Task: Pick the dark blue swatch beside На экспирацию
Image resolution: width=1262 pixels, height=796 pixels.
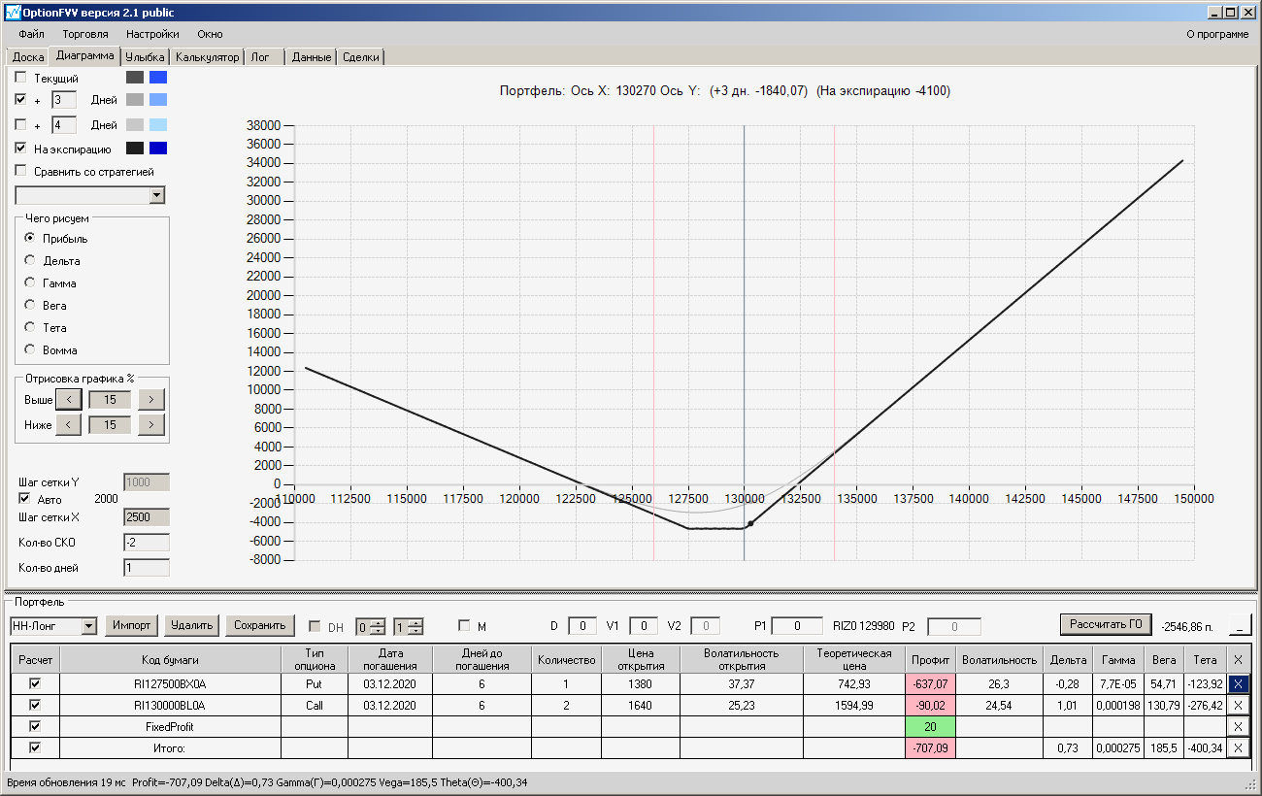Action: coord(158,149)
